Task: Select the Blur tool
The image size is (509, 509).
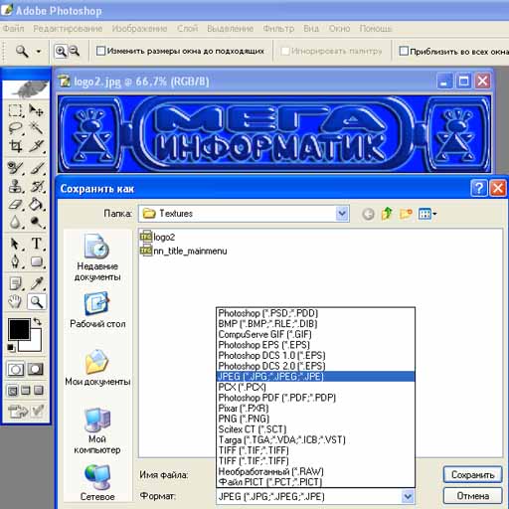Action: pyautogui.click(x=15, y=222)
